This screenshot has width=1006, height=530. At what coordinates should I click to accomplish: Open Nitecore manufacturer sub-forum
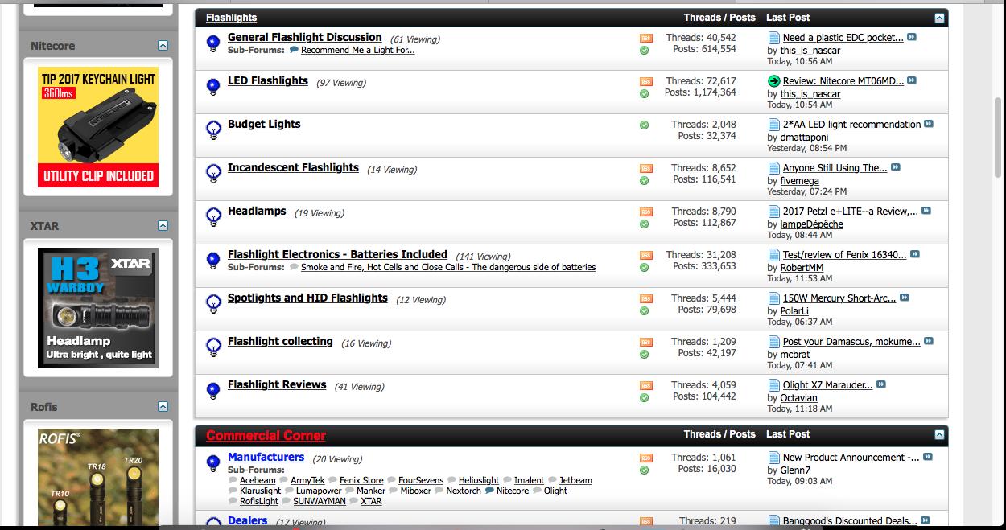pos(513,491)
